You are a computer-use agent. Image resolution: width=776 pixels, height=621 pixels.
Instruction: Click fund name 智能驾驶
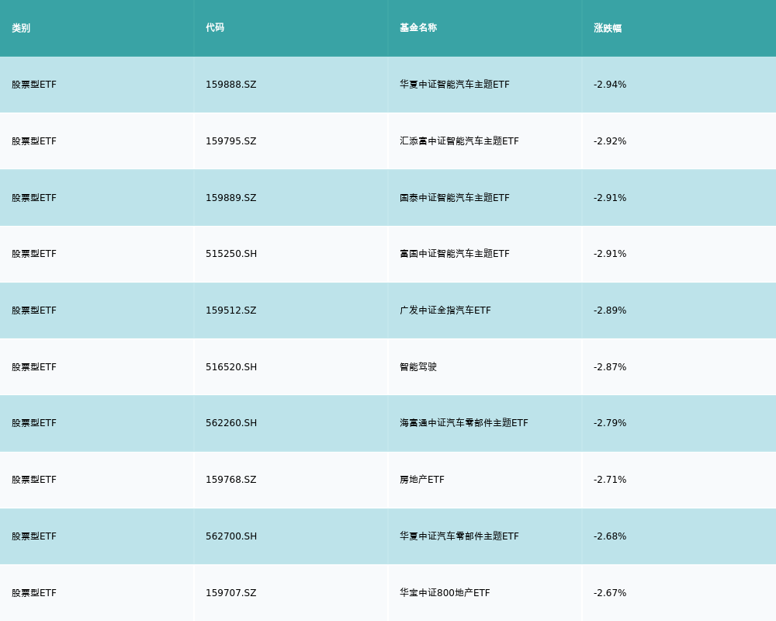418,367
